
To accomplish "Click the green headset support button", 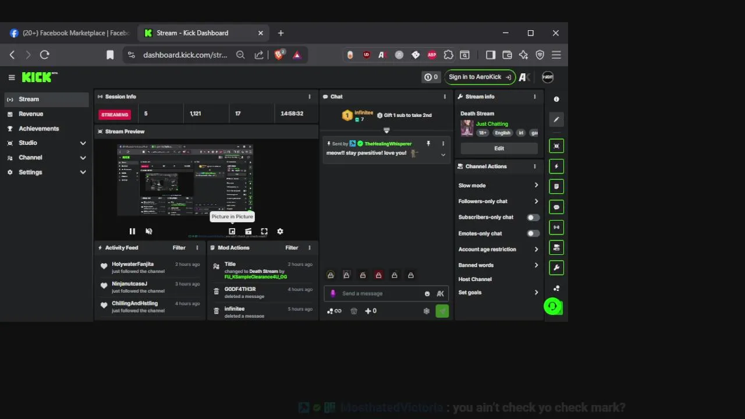I will point(552,306).
